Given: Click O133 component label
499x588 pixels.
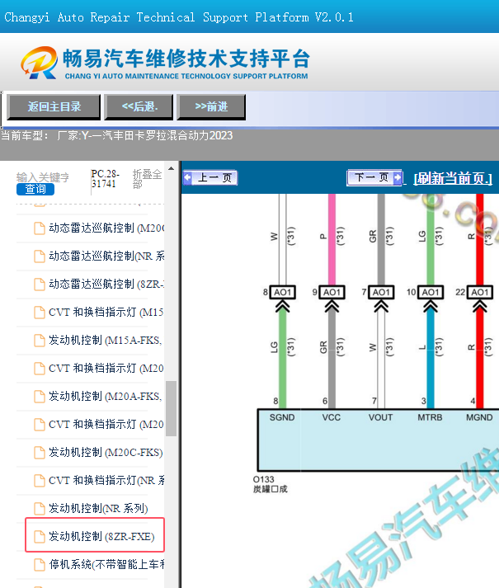Looking at the screenshot, I should 263,480.
